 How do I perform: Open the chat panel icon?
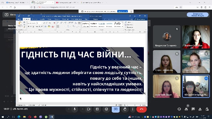193,109
